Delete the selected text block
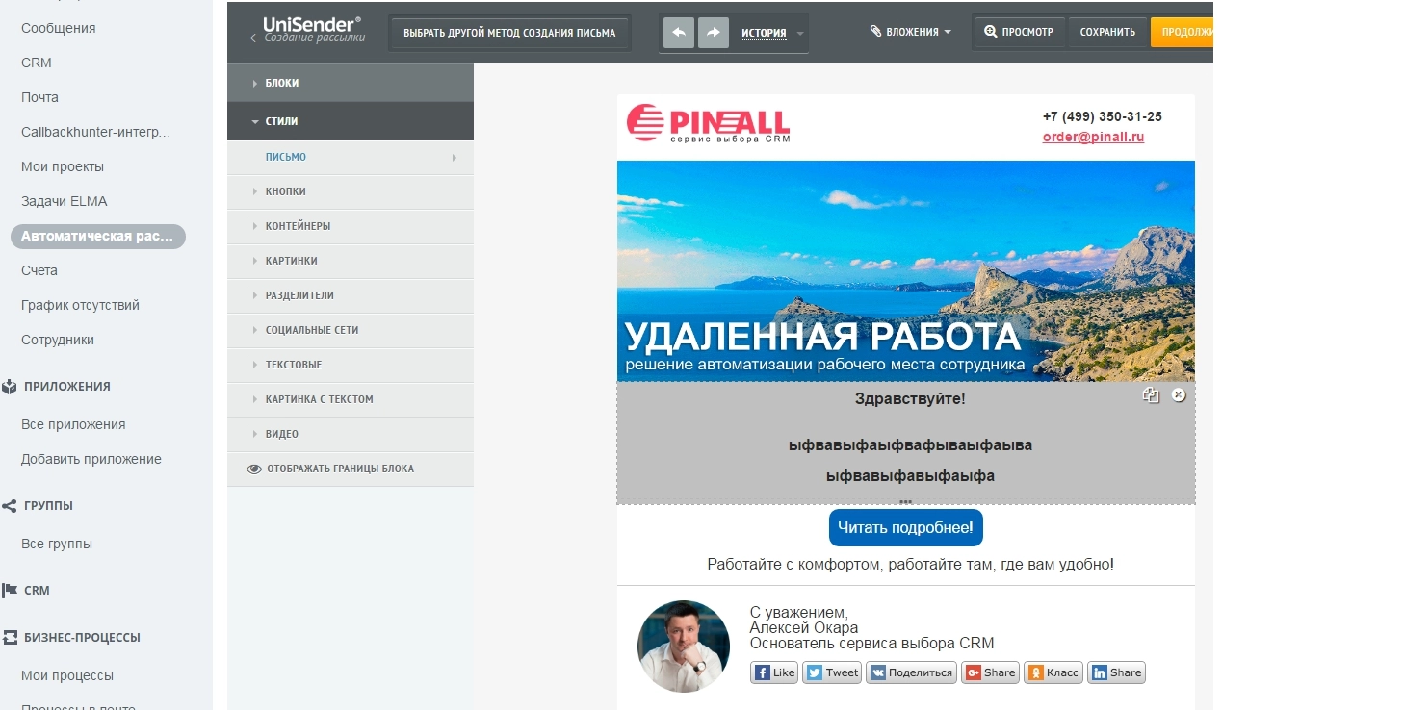This screenshot has width=1404, height=710. (1178, 395)
